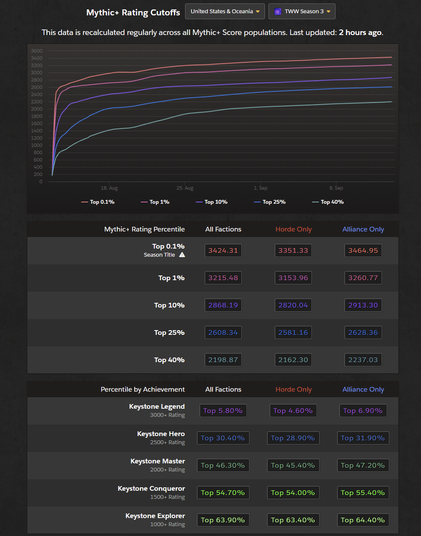421x536 pixels.
Task: Click Keystone Explorer All Factions Top 63.90%
Action: tap(223, 520)
